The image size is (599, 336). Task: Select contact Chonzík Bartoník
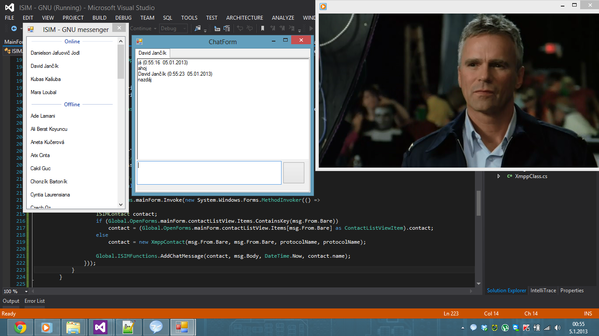click(49, 182)
